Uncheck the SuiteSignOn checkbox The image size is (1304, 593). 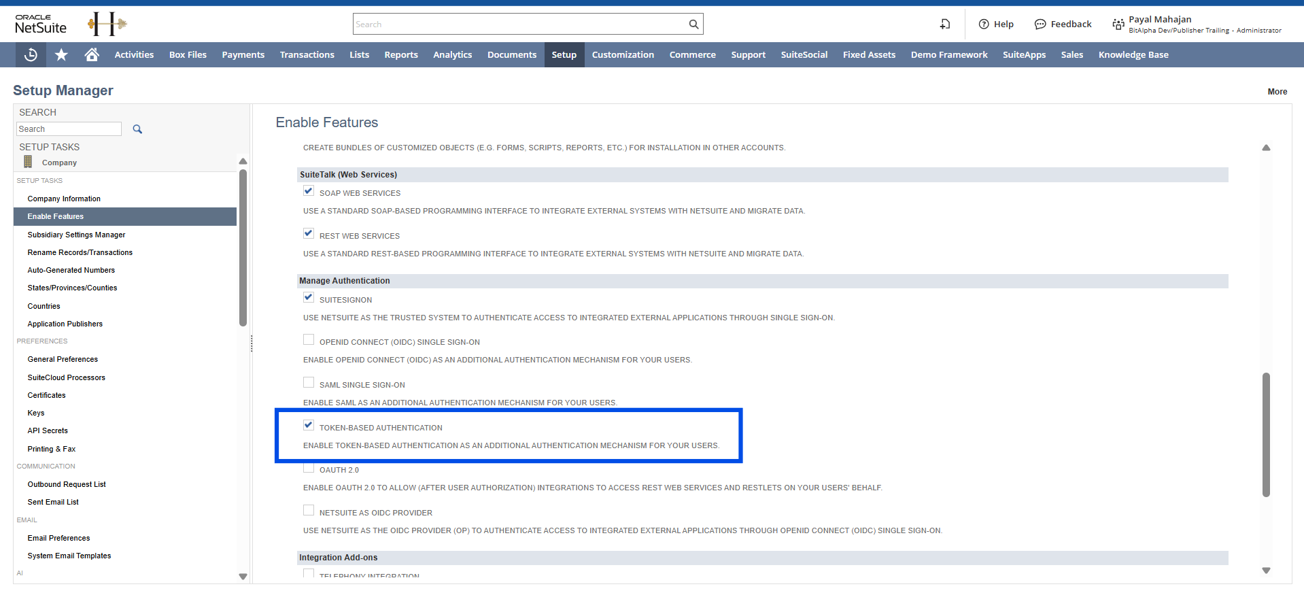coord(309,298)
